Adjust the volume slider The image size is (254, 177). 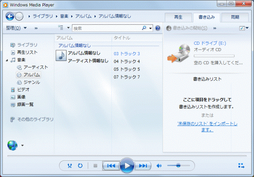click(178, 165)
